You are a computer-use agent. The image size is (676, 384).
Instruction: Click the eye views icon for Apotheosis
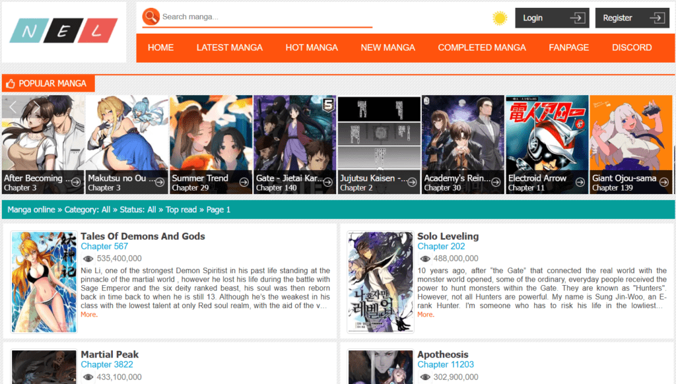pyautogui.click(x=424, y=377)
